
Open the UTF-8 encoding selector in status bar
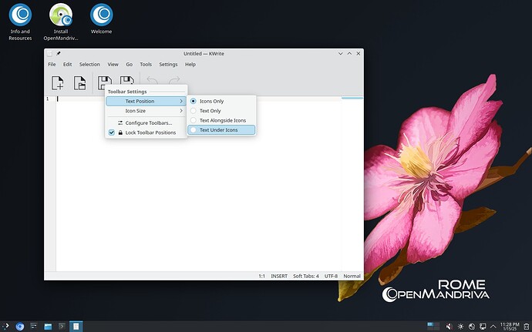pyautogui.click(x=331, y=276)
